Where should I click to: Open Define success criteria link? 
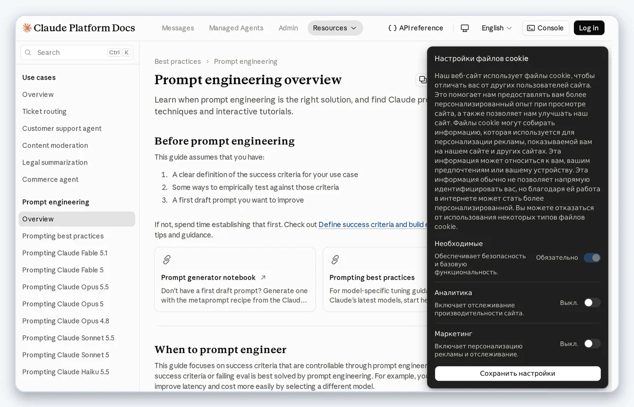tap(373, 224)
